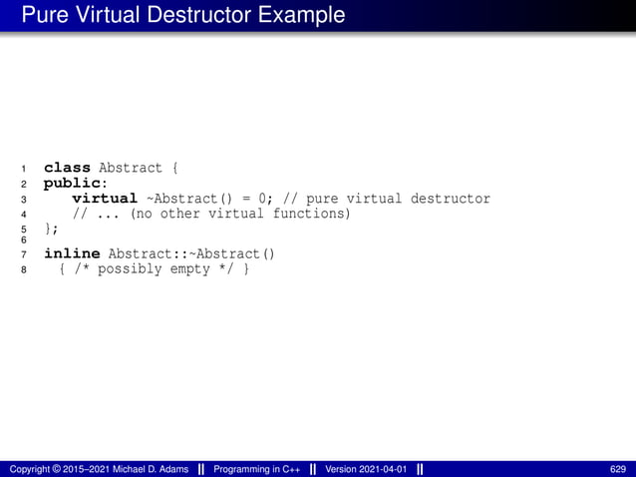The height and width of the screenshot is (477, 636).
Task: Click footer text "Version 2021-04-01"
Action: pyautogui.click(x=366, y=469)
